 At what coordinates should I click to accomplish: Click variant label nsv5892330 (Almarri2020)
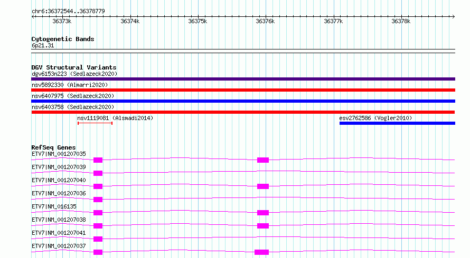pyautogui.click(x=70, y=85)
